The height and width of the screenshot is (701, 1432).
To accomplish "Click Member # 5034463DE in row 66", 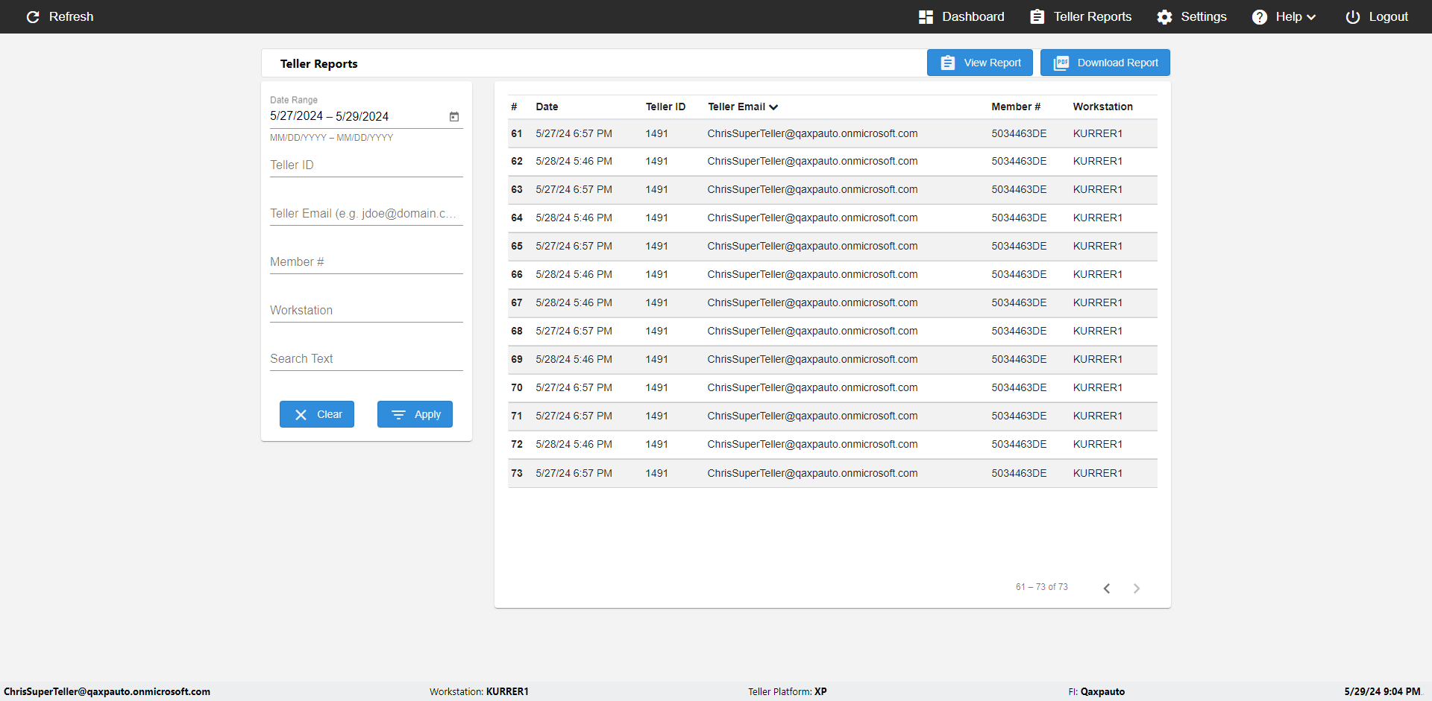I will point(1019,275).
